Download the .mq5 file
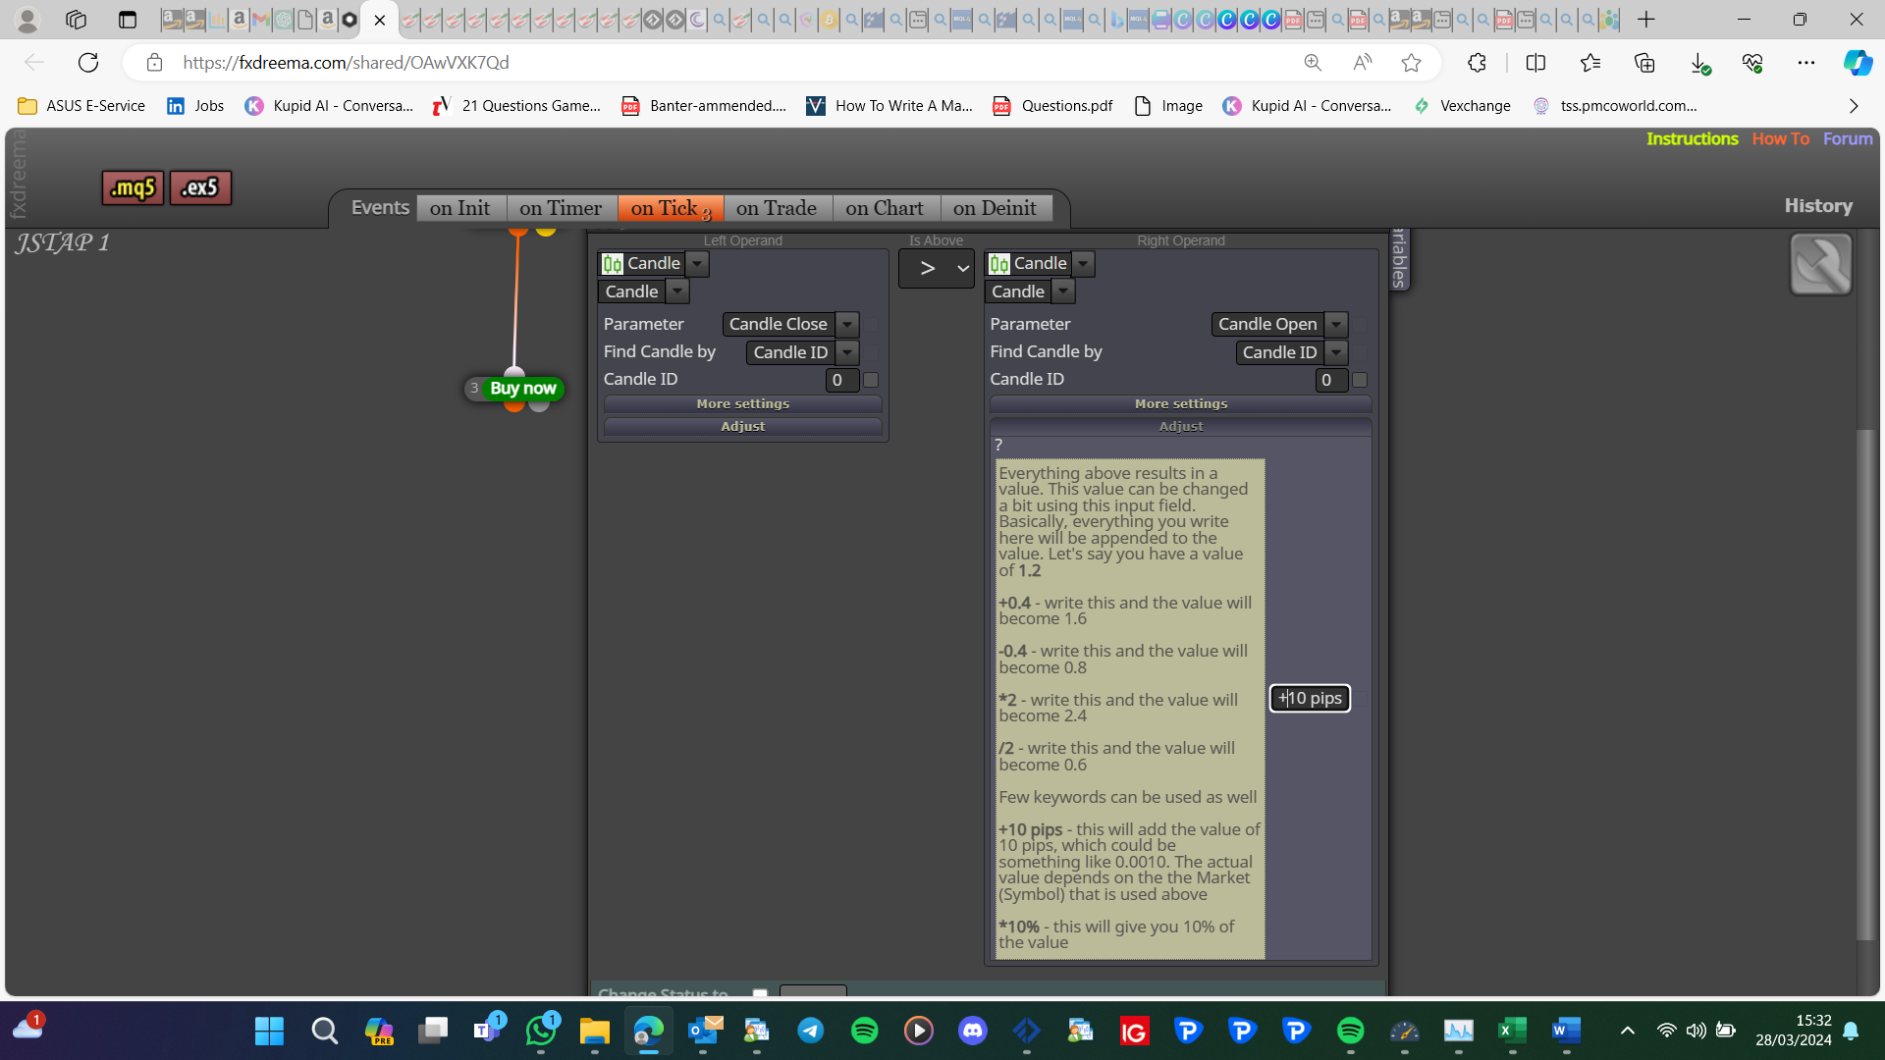Image resolution: width=1885 pixels, height=1060 pixels. (133, 187)
